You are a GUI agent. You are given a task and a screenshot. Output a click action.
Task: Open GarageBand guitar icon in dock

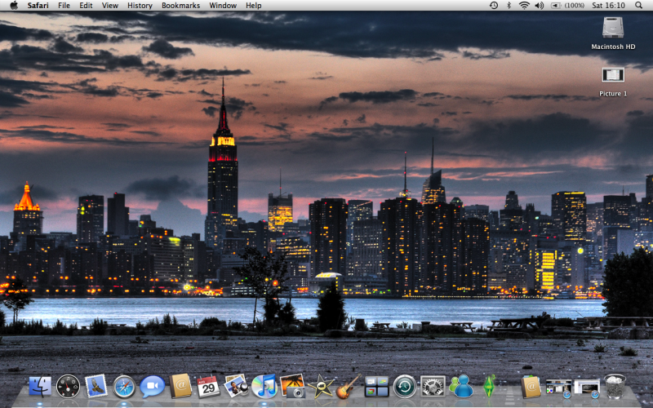click(349, 386)
